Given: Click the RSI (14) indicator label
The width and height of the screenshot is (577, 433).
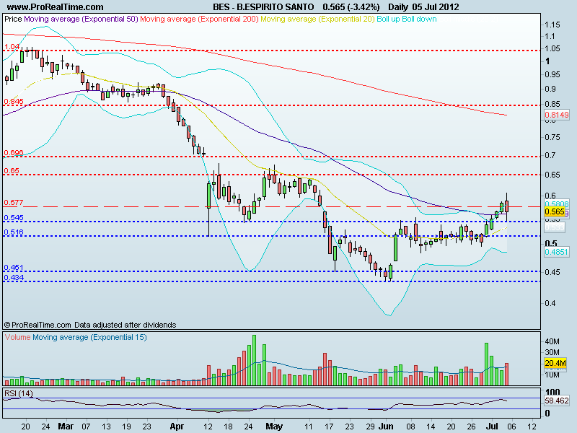Looking at the screenshot, I should 19,393.
